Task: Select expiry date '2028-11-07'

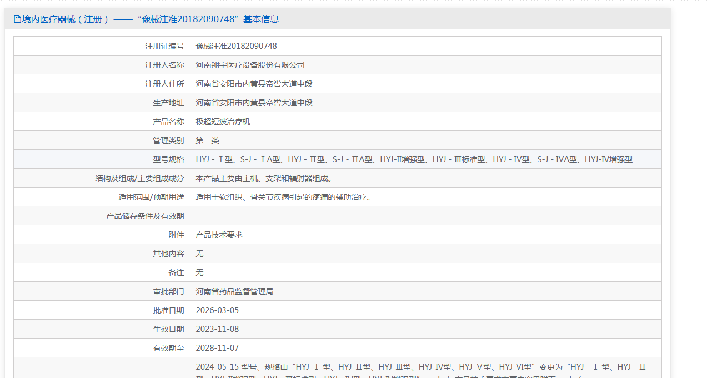Action: [217, 348]
